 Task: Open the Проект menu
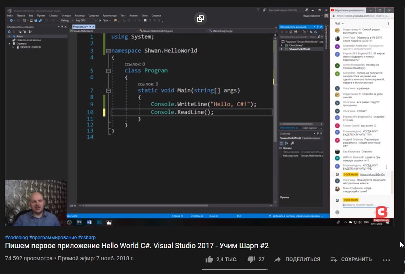pyautogui.click(x=41, y=15)
